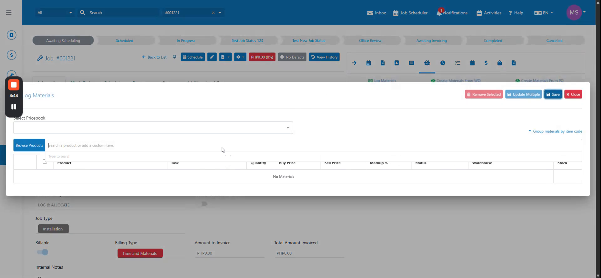Viewport: 601px width, 278px height.
Task: Click the Time and Materials tag
Action: tap(140, 253)
